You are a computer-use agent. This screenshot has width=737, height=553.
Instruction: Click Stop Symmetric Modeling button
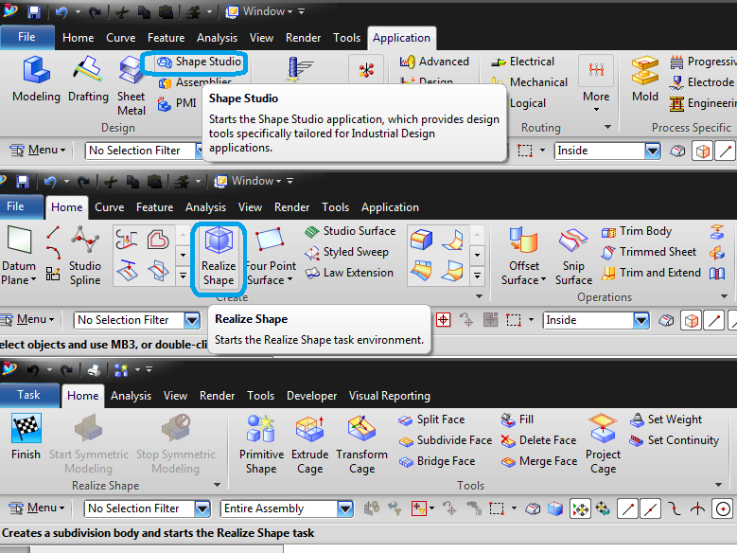coord(175,444)
